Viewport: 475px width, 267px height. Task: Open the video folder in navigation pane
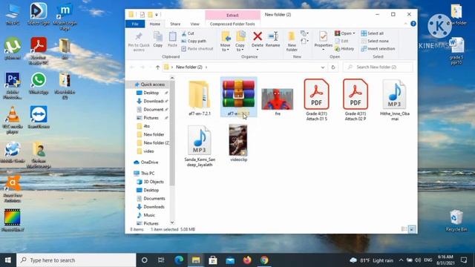pos(148,151)
